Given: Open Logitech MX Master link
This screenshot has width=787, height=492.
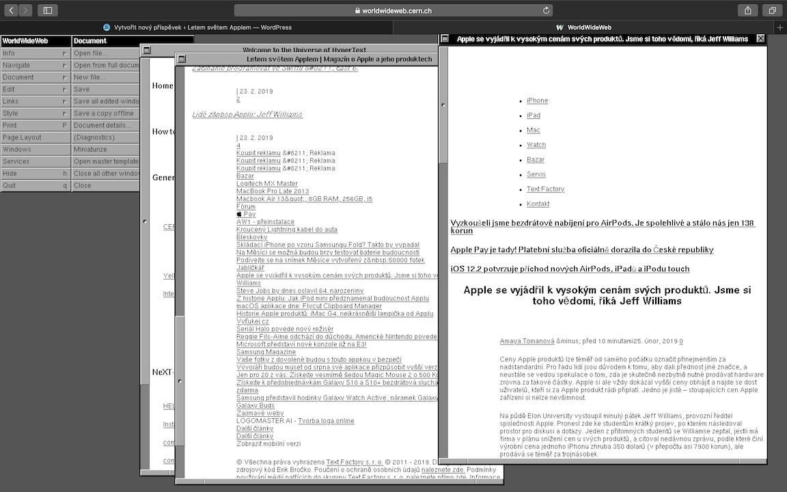Looking at the screenshot, I should (x=267, y=184).
